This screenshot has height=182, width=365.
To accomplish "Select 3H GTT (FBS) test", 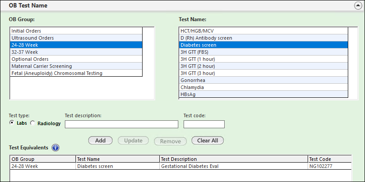I will (263, 52).
